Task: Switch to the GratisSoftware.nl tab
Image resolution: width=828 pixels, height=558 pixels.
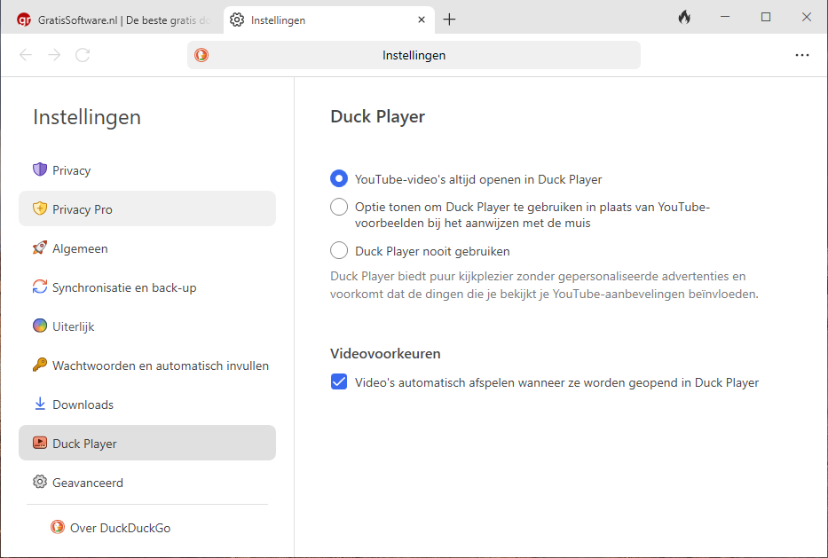Action: (x=114, y=20)
